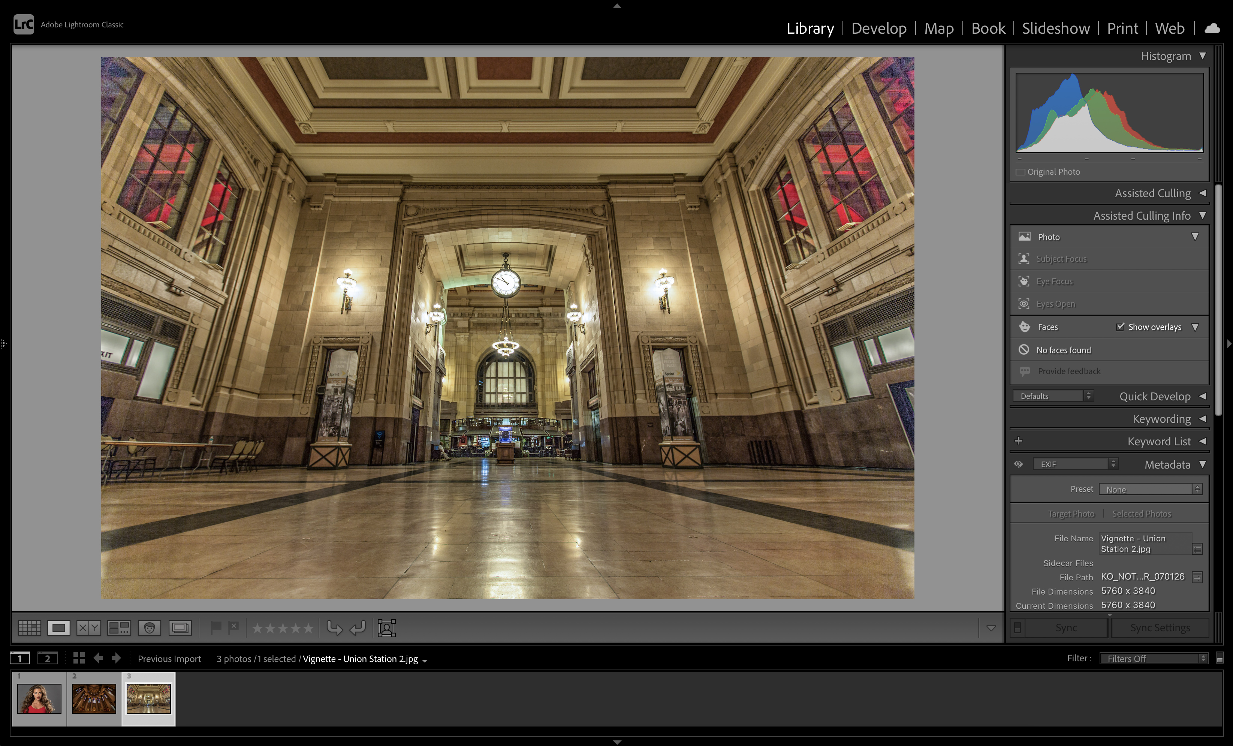Open the Filters Off filter dropdown
The image size is (1233, 746).
pos(1154,658)
